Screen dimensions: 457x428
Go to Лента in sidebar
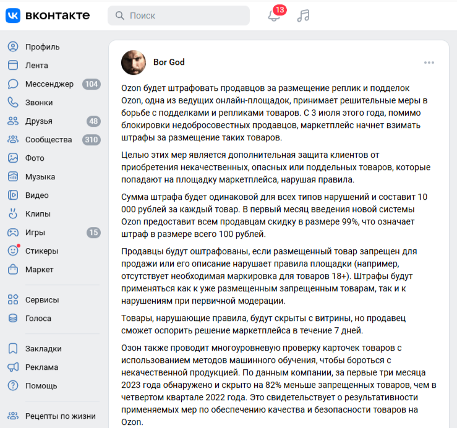[x=36, y=66]
